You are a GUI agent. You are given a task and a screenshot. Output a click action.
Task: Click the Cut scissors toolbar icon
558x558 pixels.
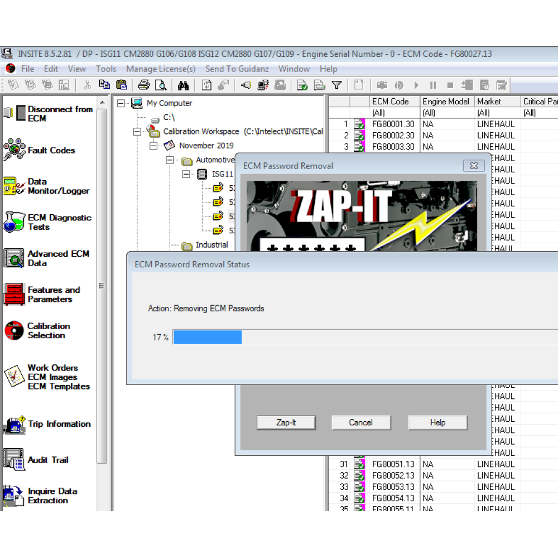click(x=87, y=85)
